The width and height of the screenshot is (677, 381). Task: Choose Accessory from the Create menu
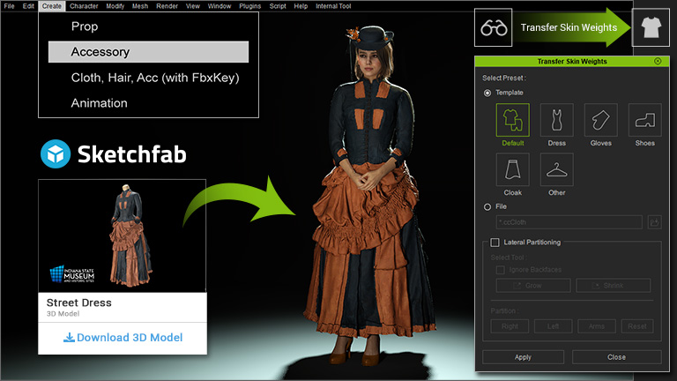148,52
